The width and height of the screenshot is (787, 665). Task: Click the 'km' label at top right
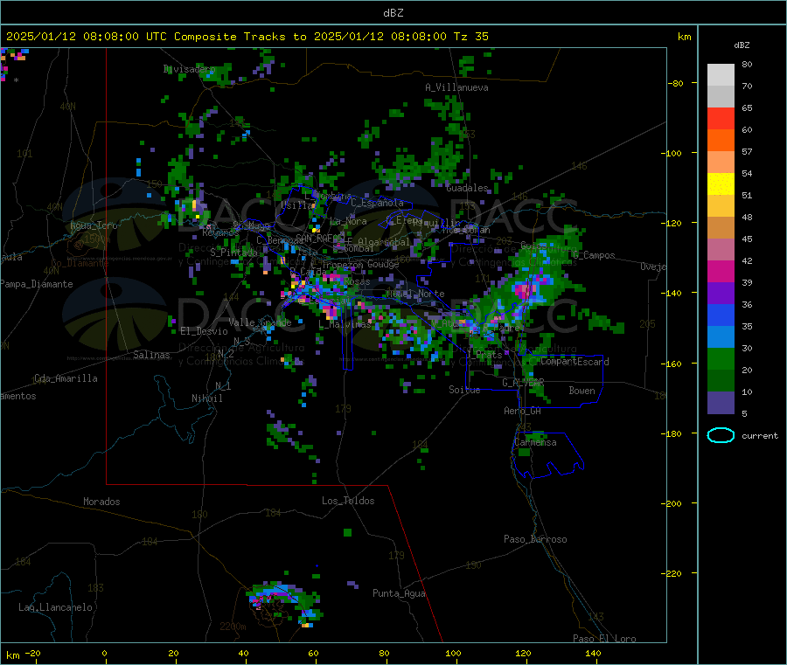pos(684,37)
